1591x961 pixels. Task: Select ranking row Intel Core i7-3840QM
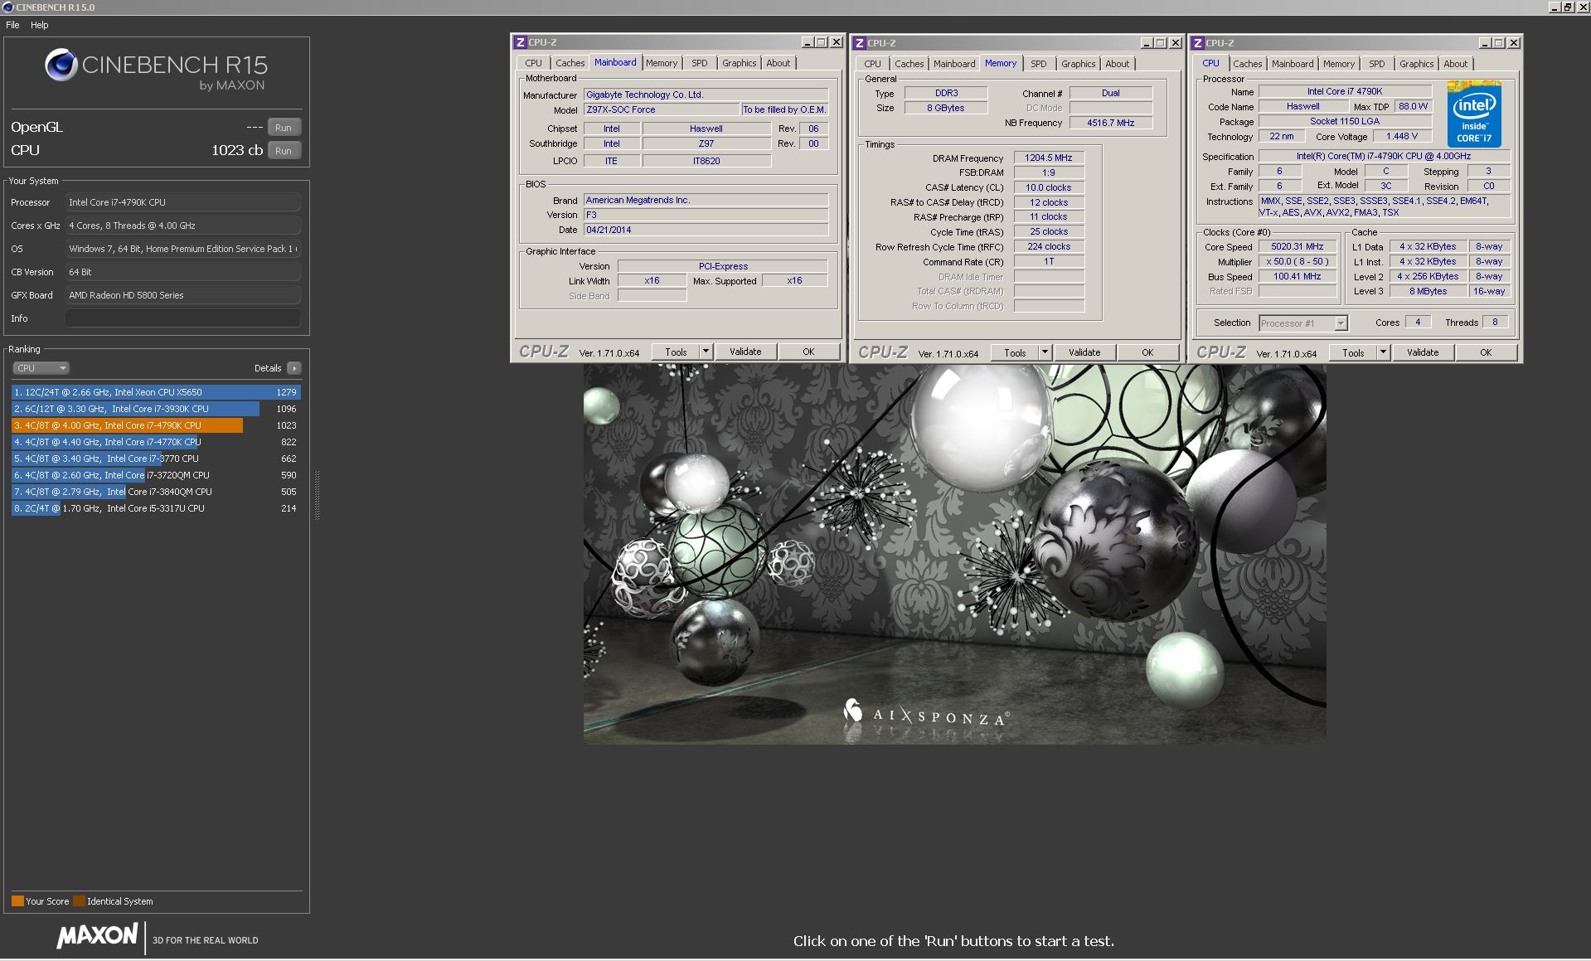coord(156,492)
